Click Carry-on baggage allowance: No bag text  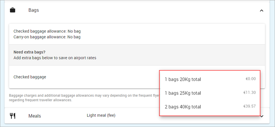(x=47, y=37)
